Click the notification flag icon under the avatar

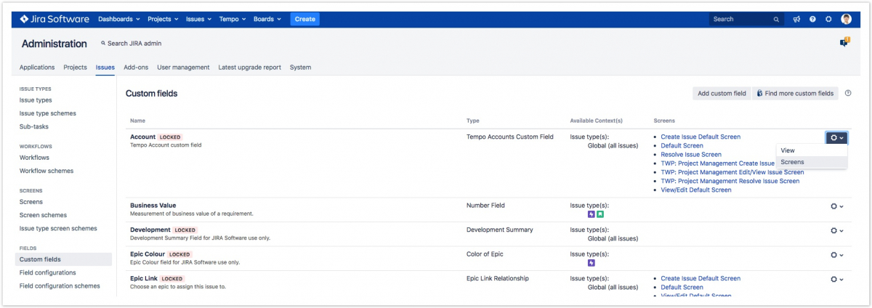[x=844, y=43]
